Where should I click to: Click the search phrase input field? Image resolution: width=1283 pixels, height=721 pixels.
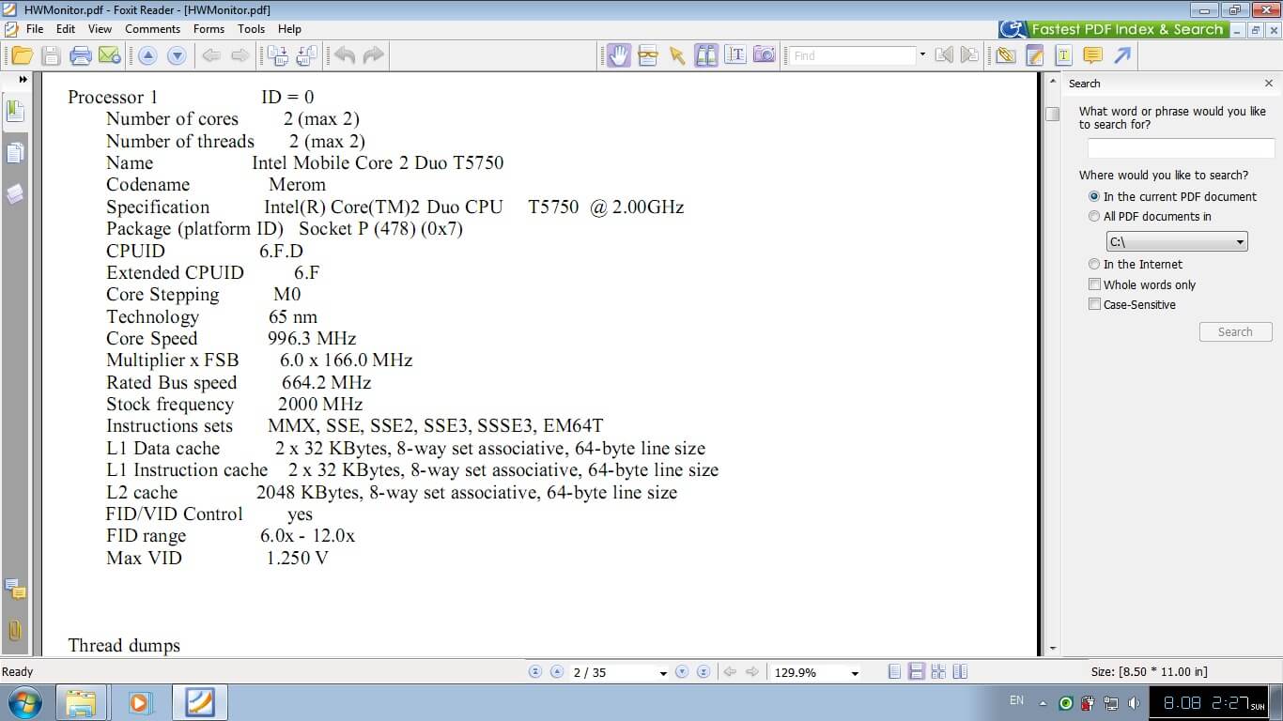[x=1181, y=148]
